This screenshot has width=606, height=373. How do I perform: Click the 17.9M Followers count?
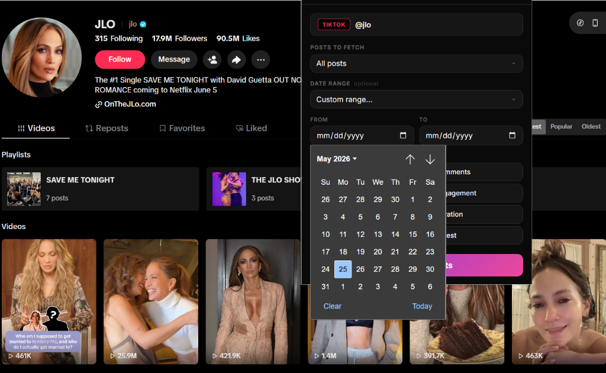tap(179, 38)
